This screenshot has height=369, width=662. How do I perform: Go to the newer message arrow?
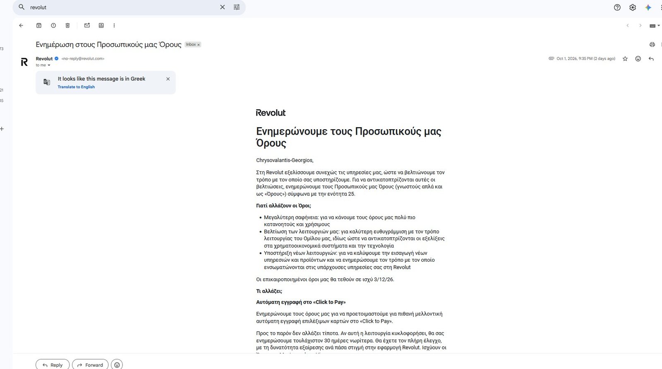(x=628, y=26)
